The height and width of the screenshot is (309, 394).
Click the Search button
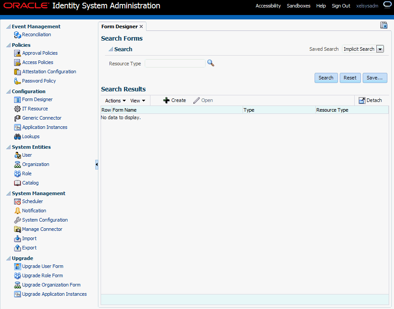pos(326,78)
